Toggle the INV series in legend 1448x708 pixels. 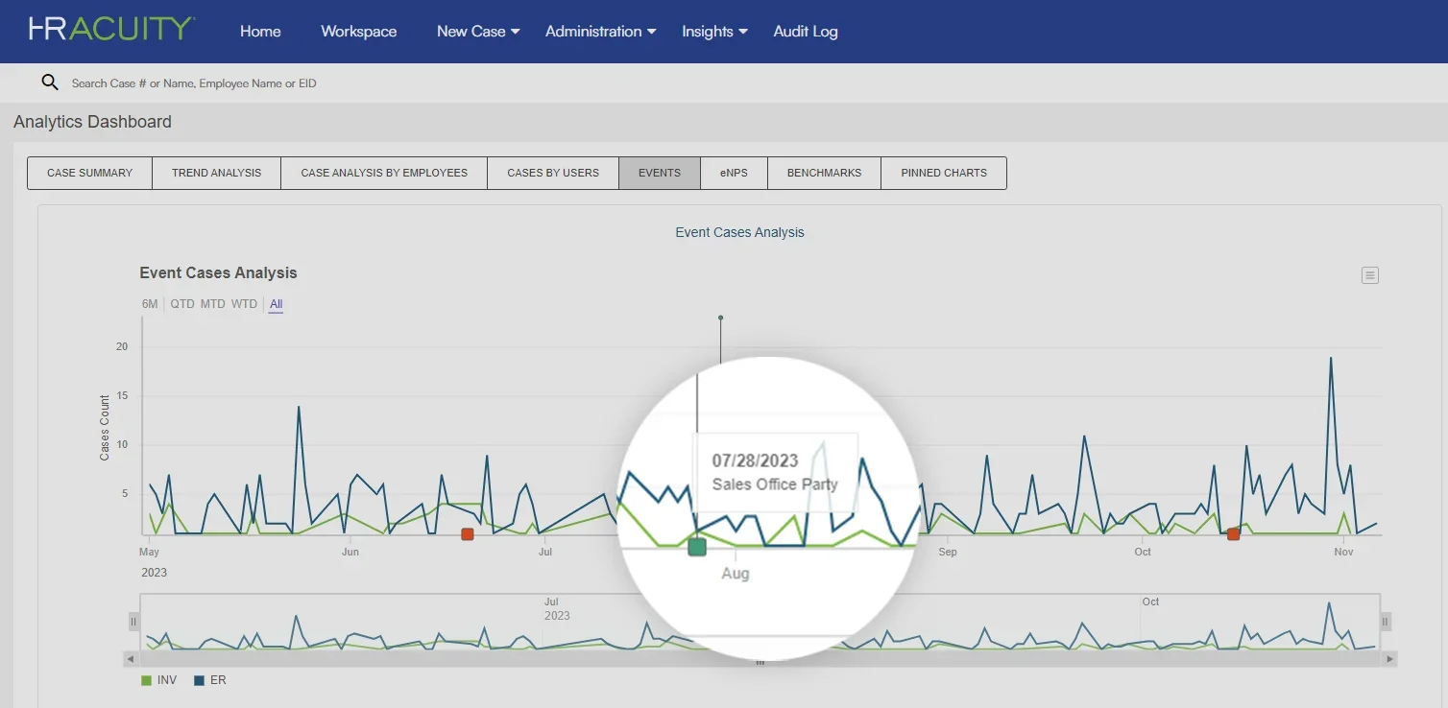(158, 680)
